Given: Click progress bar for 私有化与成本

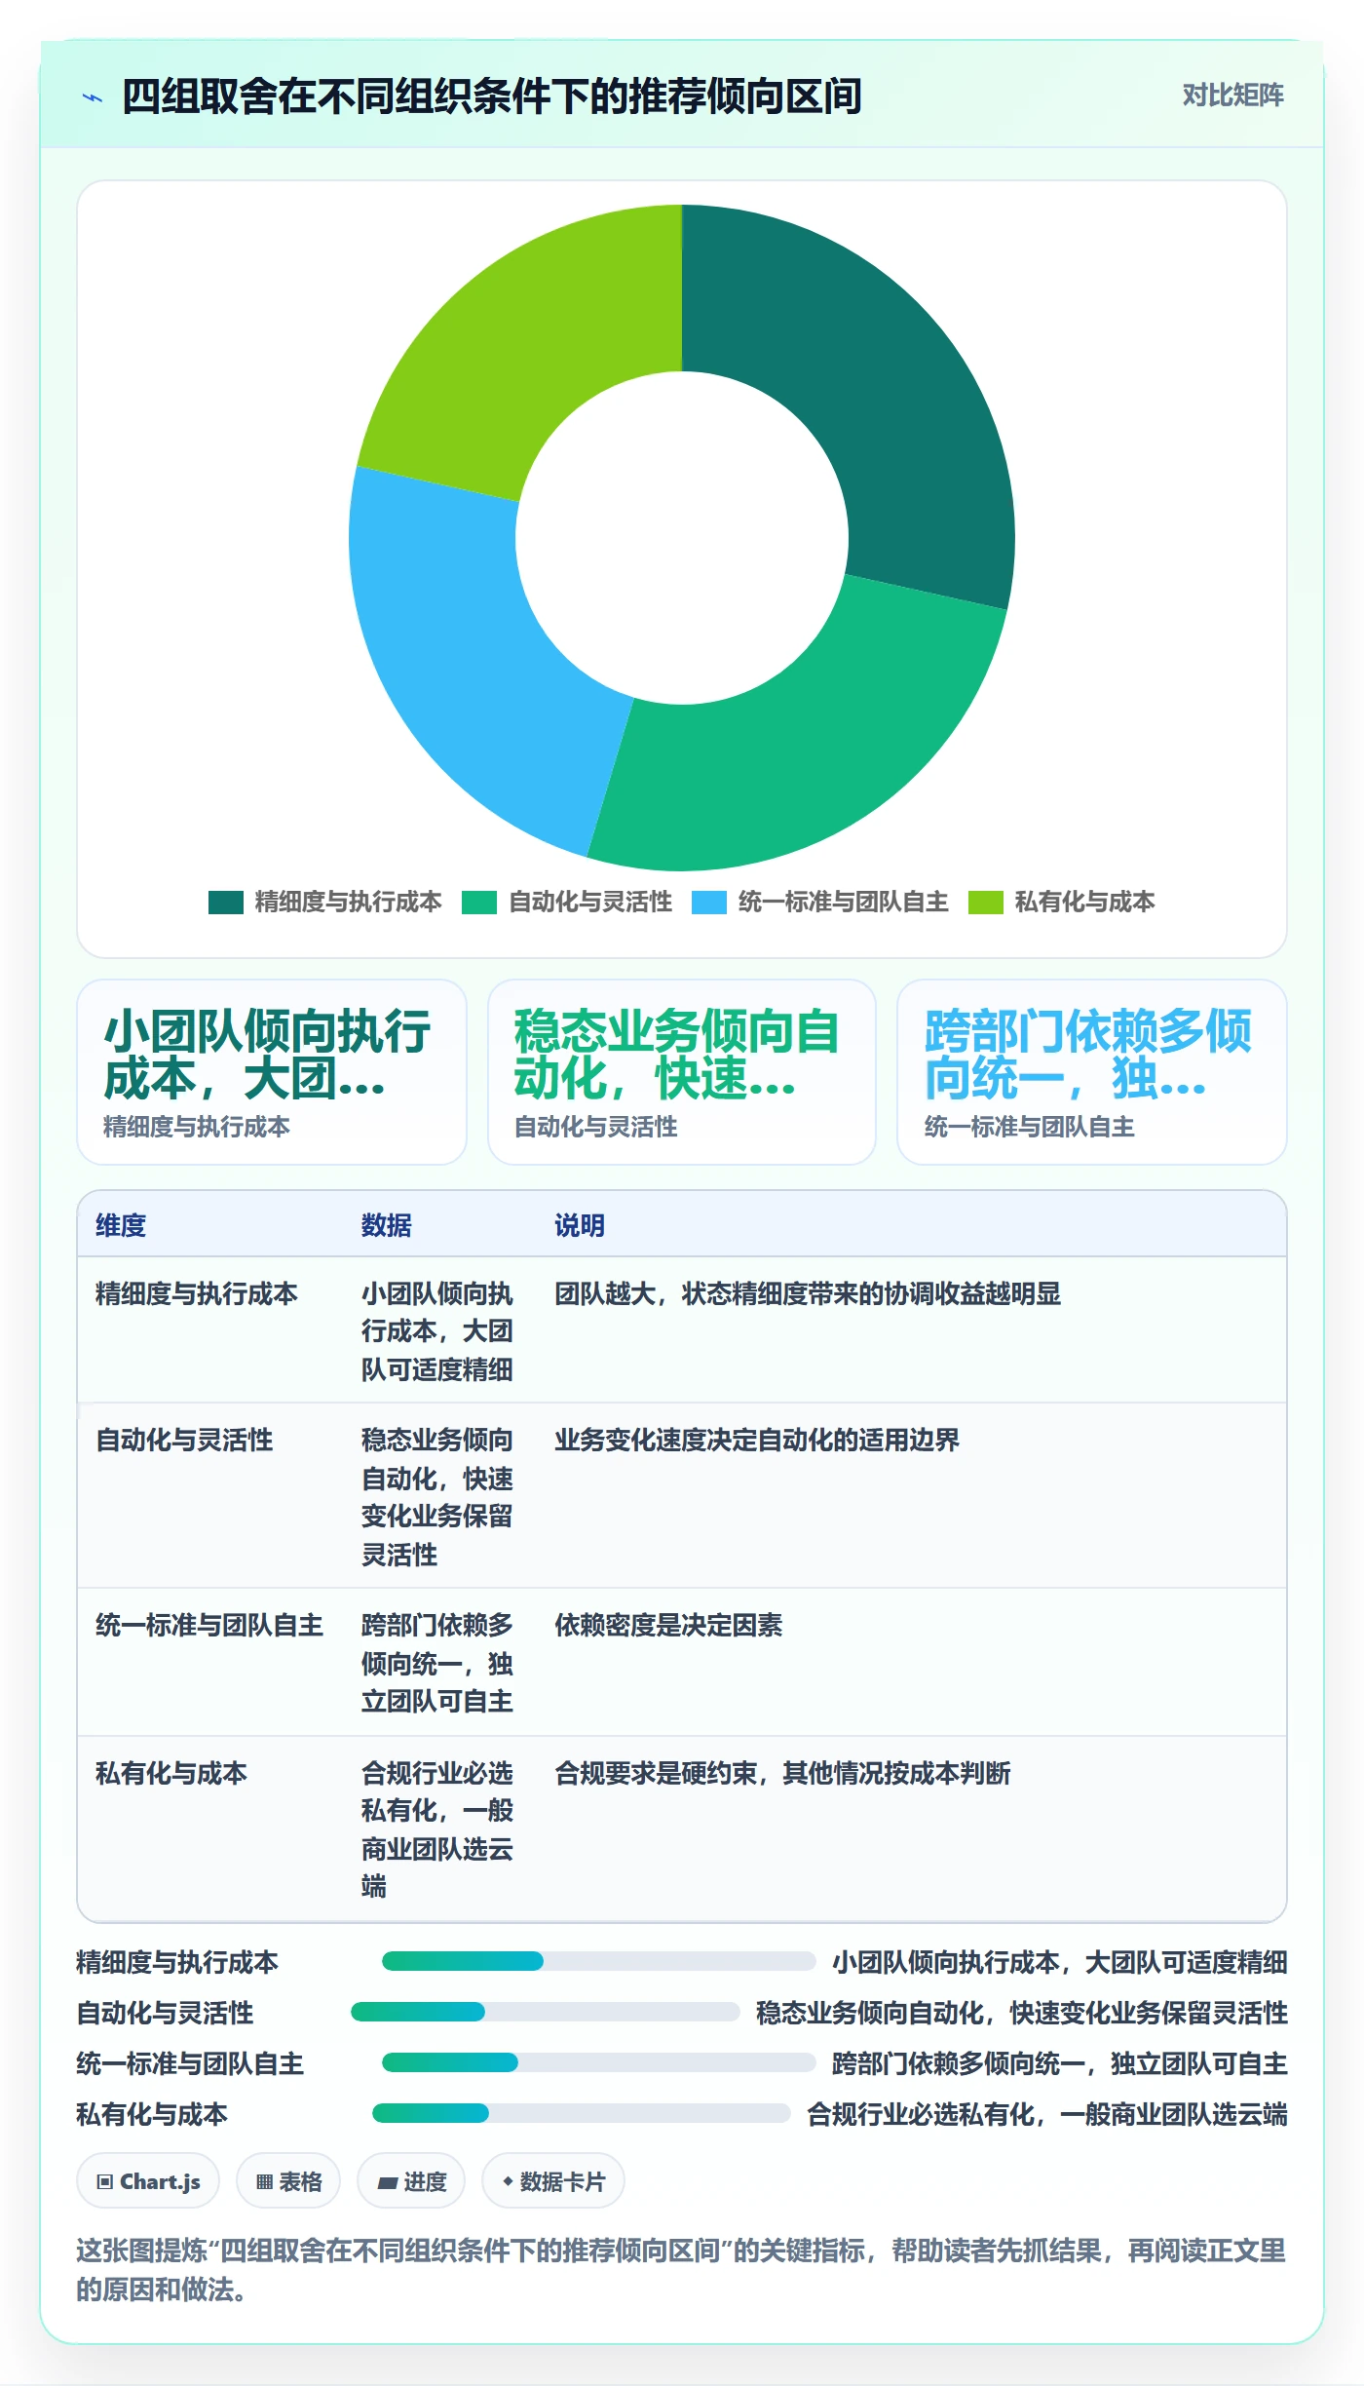Looking at the screenshot, I should pyautogui.click(x=581, y=2113).
